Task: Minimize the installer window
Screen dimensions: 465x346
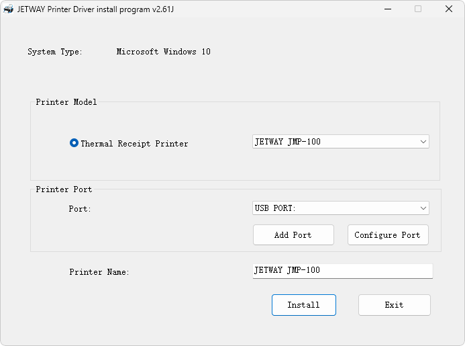Action: pyautogui.click(x=388, y=9)
